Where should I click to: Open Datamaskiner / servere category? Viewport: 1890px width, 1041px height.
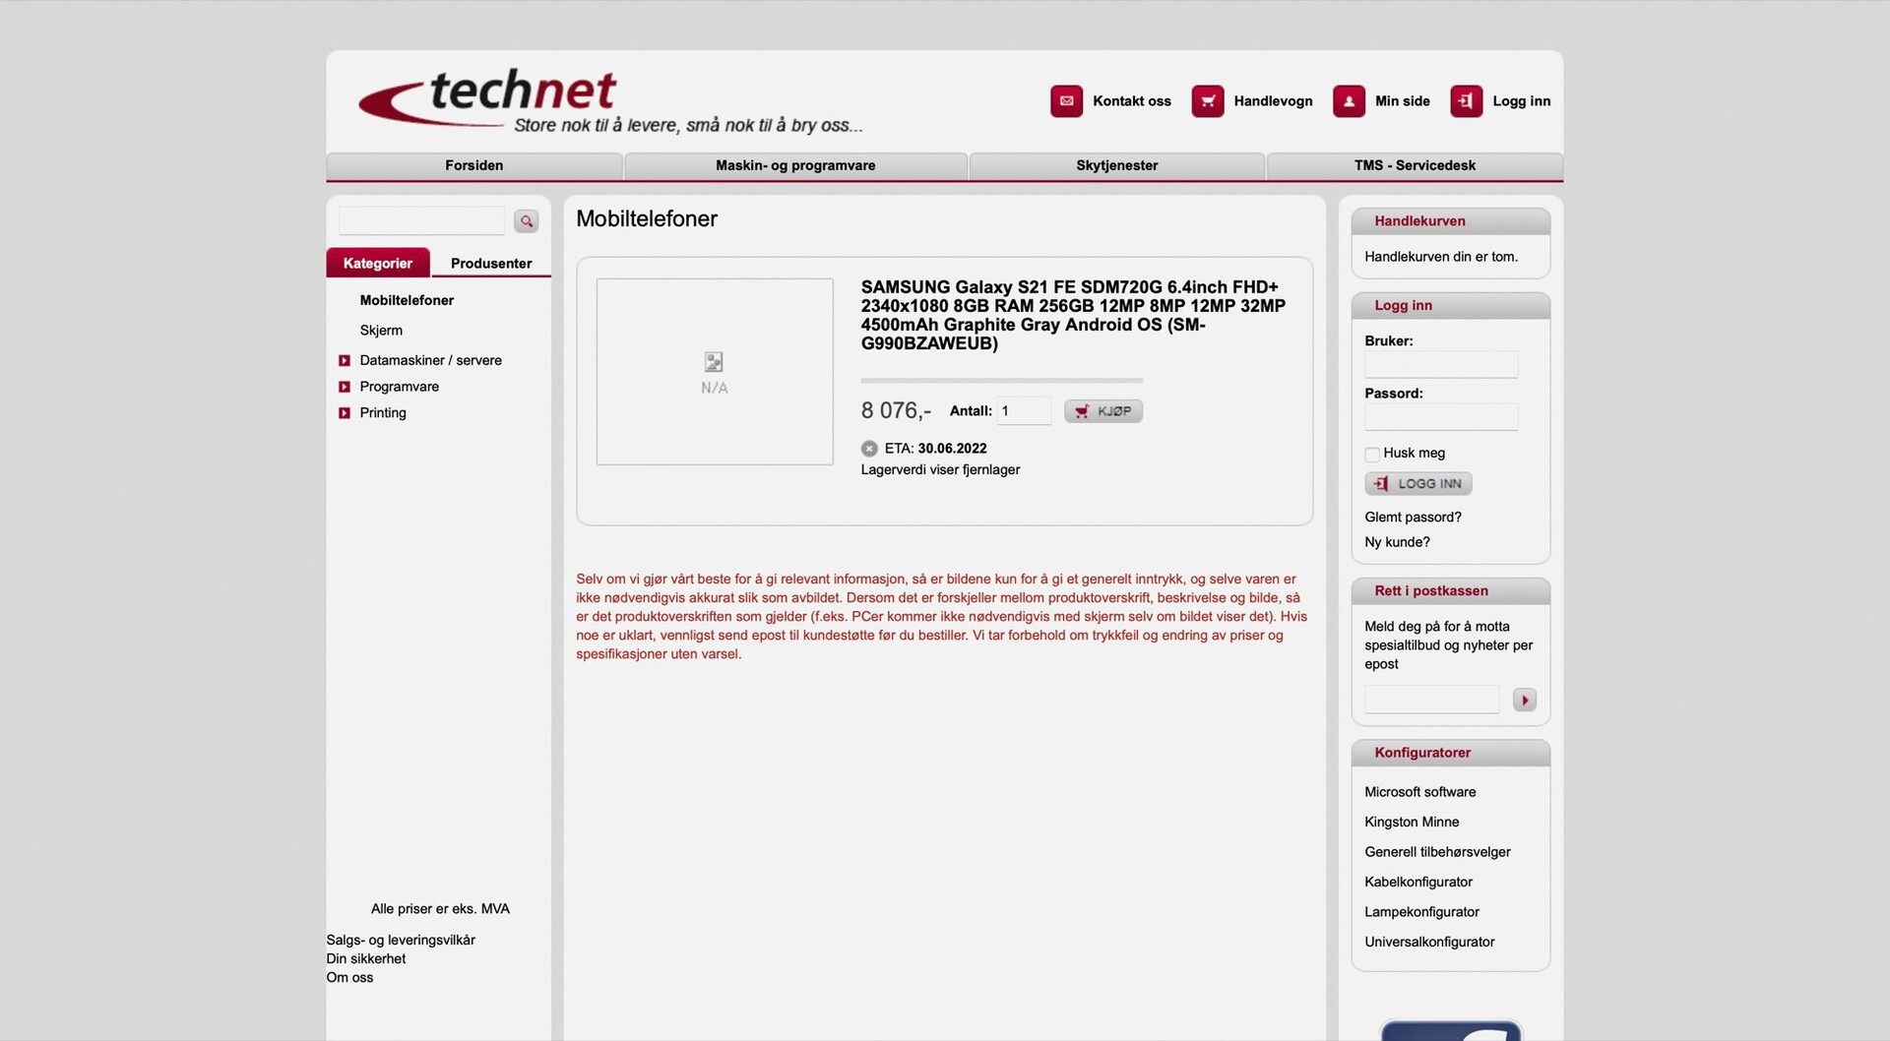coord(430,361)
